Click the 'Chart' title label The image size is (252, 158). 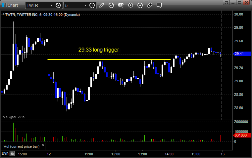coord(13,5)
